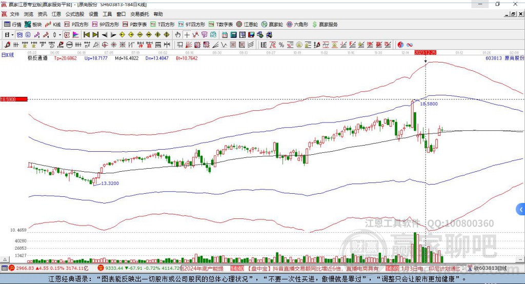
Task: Open the 江恩轮 Gann wheel
Action: [247, 25]
